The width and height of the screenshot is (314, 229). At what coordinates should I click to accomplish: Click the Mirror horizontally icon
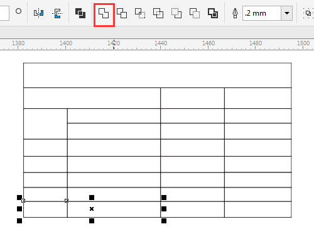pos(38,13)
